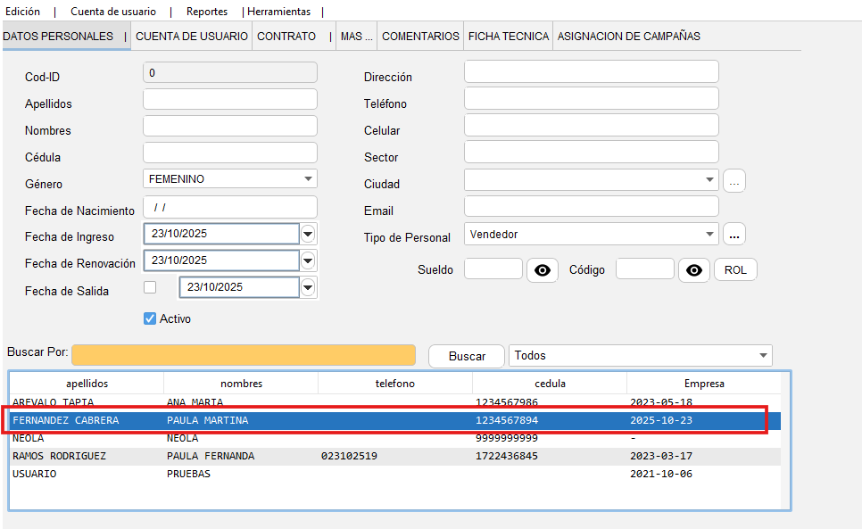This screenshot has height=529, width=862.
Task: Enable the Fecha de Salida checkbox
Action: tap(150, 287)
